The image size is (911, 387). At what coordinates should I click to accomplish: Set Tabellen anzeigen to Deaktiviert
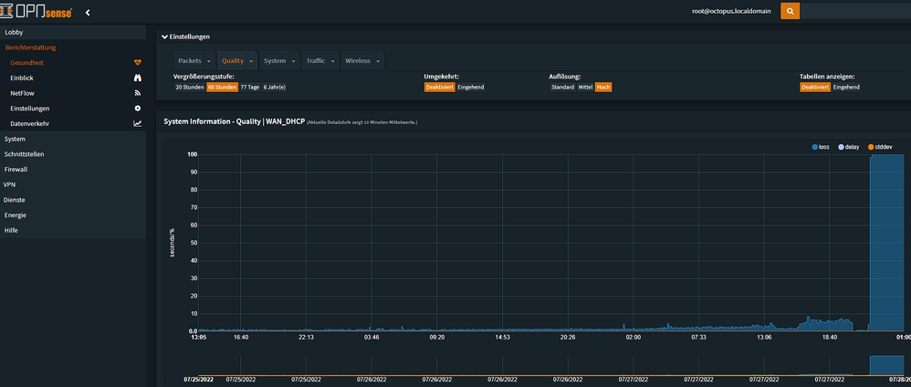pyautogui.click(x=815, y=87)
